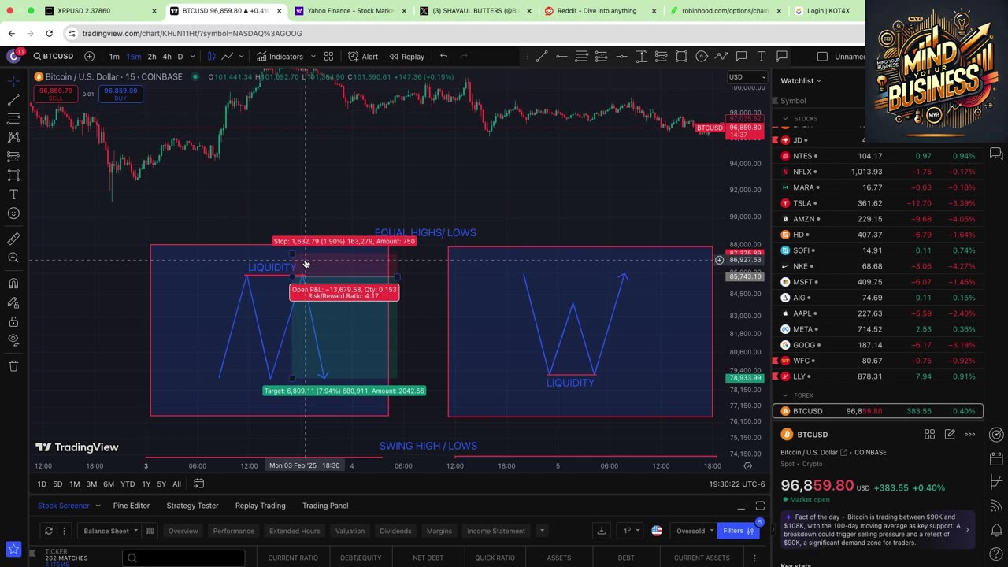Open the Replay Trading tab

[x=260, y=506]
